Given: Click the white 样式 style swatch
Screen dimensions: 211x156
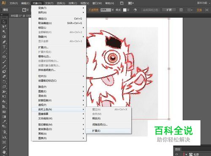Looking at the screenshot, I should click(x=125, y=10).
